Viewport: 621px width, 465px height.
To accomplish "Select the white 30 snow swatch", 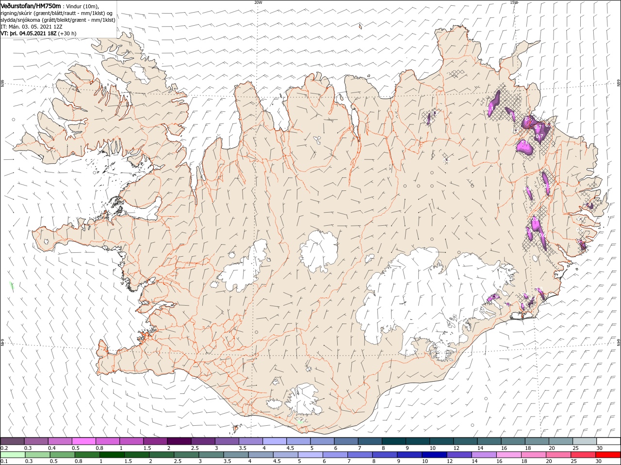I will [608, 441].
